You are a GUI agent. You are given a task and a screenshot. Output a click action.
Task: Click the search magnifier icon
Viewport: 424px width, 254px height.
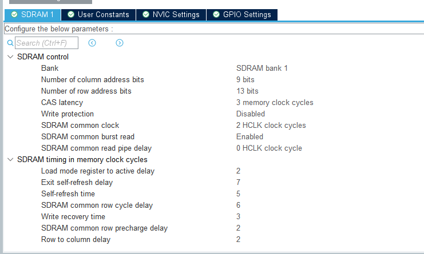tap(10, 43)
